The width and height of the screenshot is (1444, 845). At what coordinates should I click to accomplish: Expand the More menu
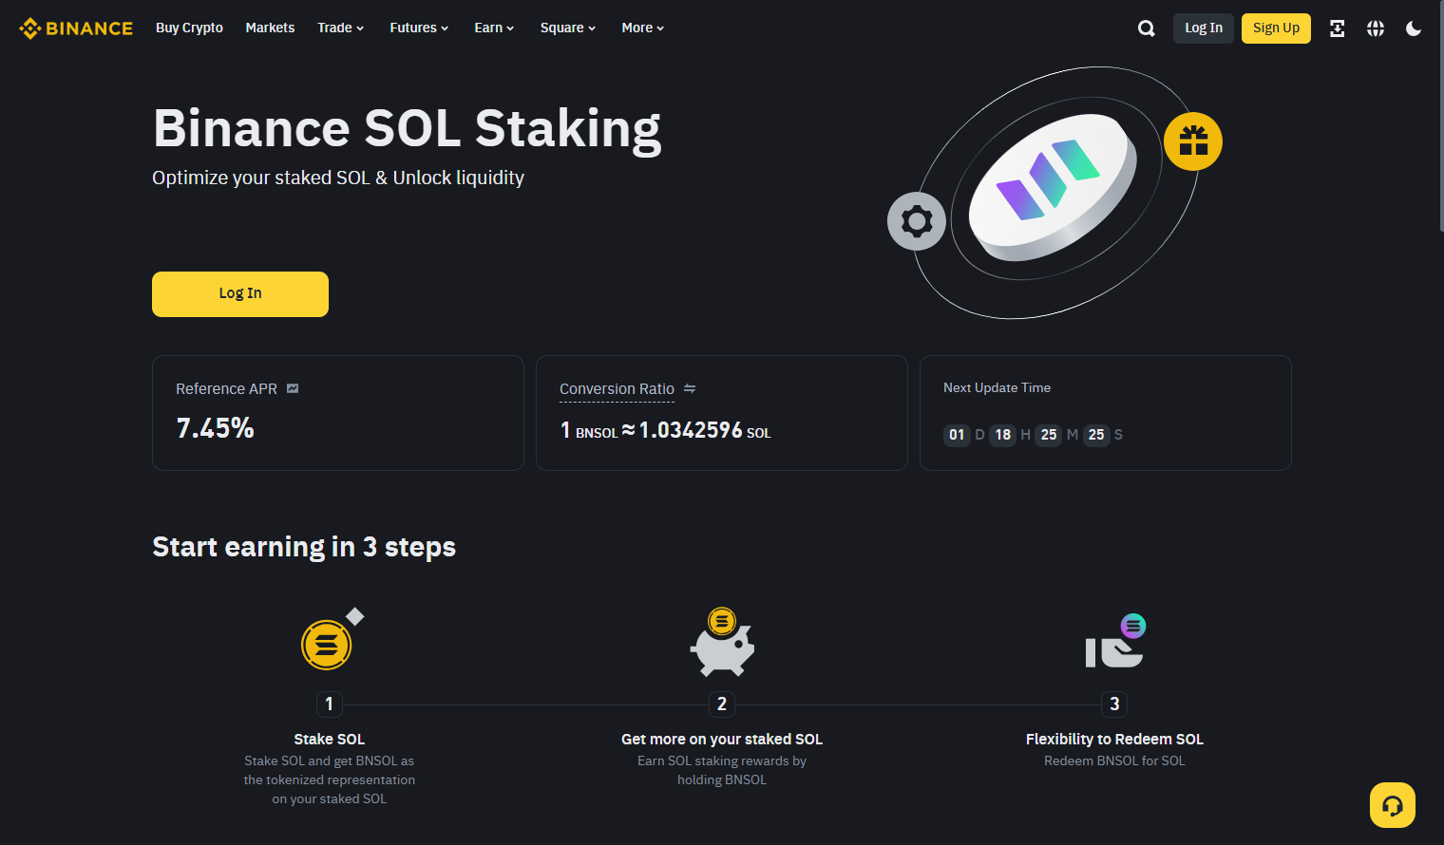pos(643,28)
